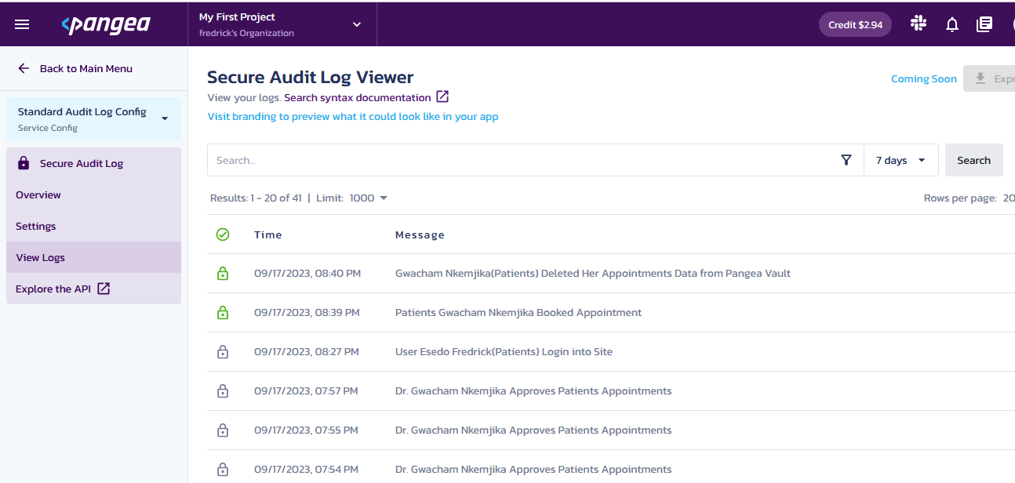
Task: Open the 07:55 PM Approves Patients Appointments log
Action: (x=533, y=430)
